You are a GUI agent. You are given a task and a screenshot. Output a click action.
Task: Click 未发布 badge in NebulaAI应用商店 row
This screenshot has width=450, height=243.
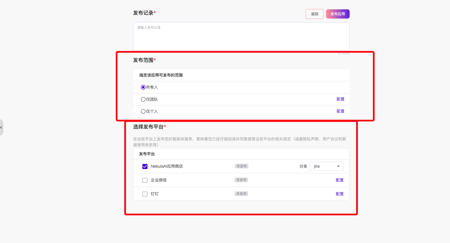241,166
